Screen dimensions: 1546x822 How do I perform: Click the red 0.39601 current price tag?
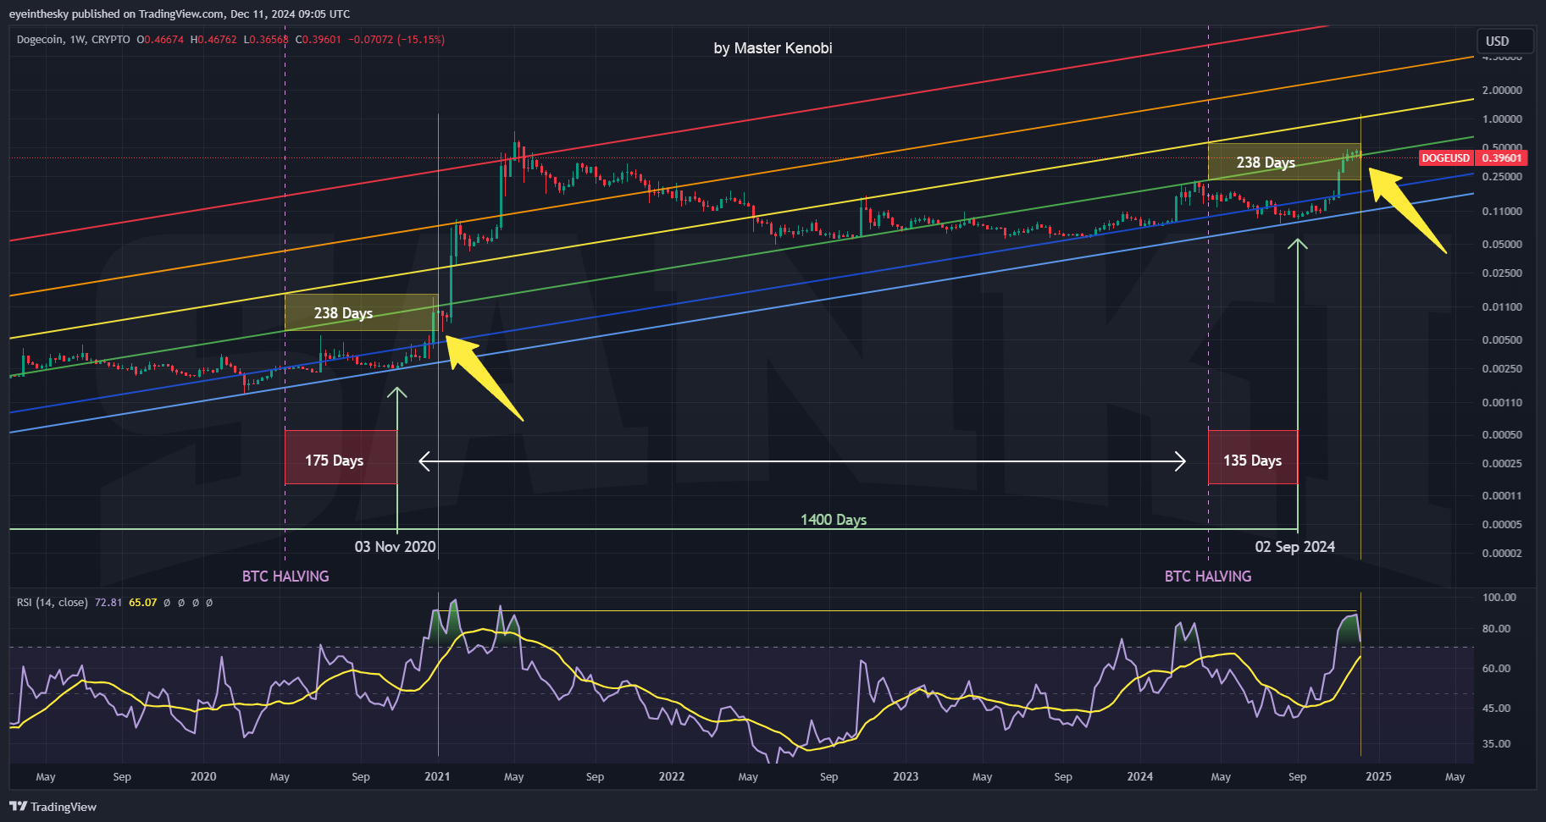pyautogui.click(x=1502, y=158)
